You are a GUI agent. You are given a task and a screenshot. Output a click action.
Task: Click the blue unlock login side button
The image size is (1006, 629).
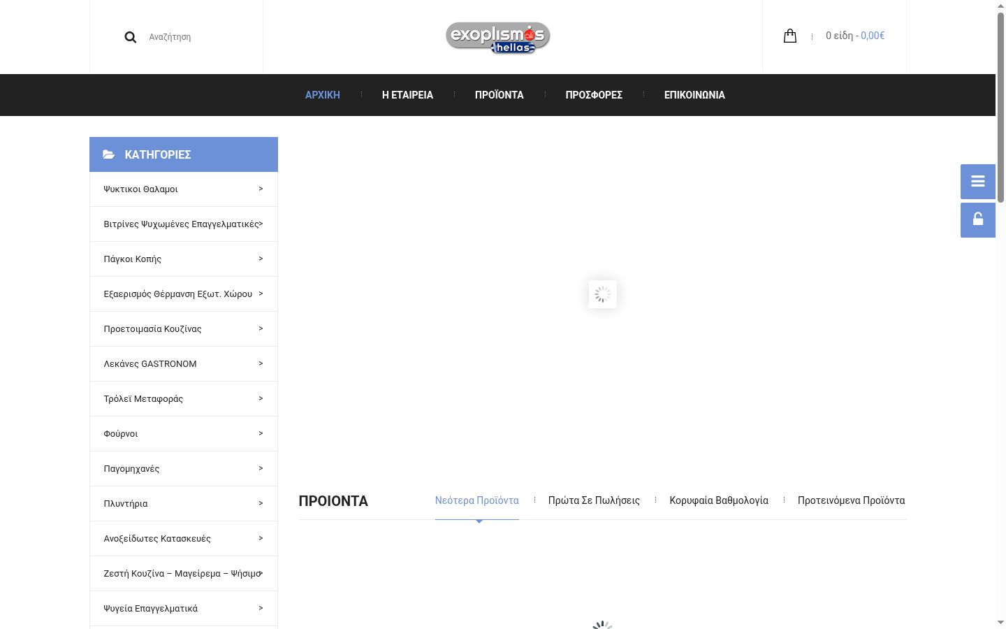click(978, 220)
